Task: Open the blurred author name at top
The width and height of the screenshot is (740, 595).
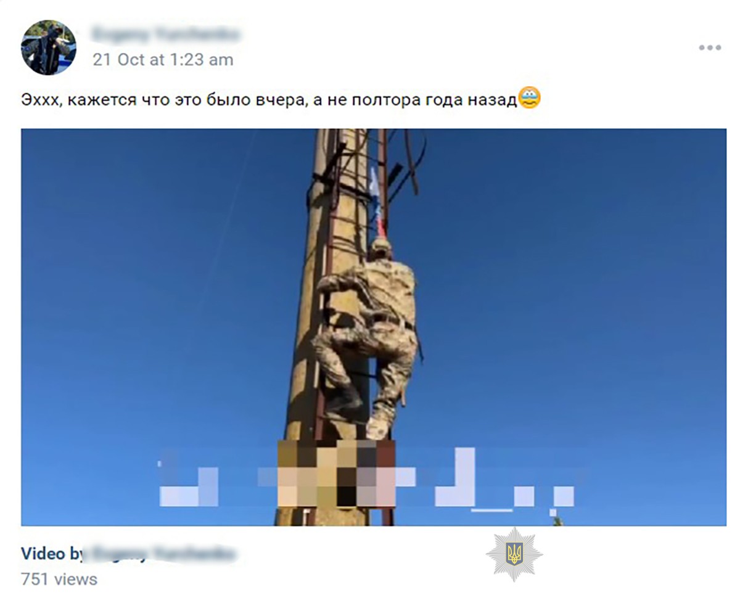Action: coord(165,34)
